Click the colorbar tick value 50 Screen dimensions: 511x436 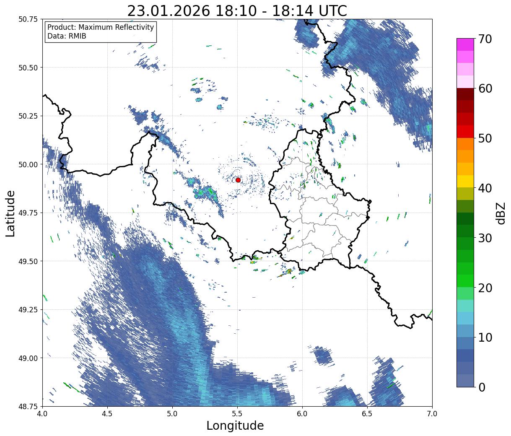click(485, 138)
